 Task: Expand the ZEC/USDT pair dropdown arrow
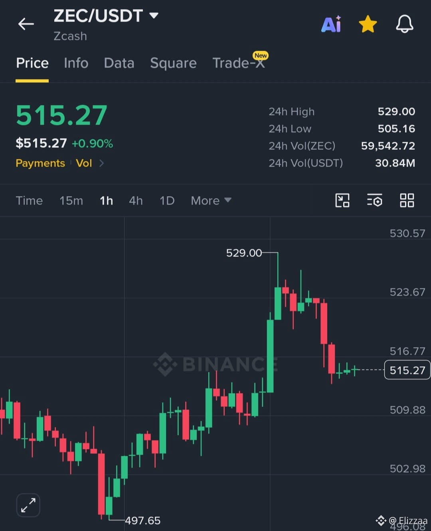[x=154, y=16]
